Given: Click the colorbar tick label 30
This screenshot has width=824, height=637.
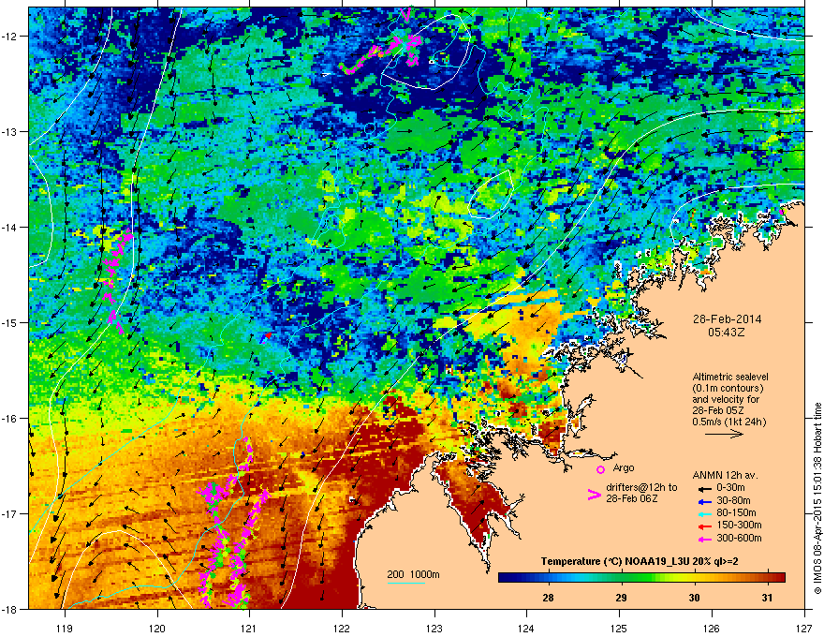Looking at the screenshot, I should click(694, 598).
